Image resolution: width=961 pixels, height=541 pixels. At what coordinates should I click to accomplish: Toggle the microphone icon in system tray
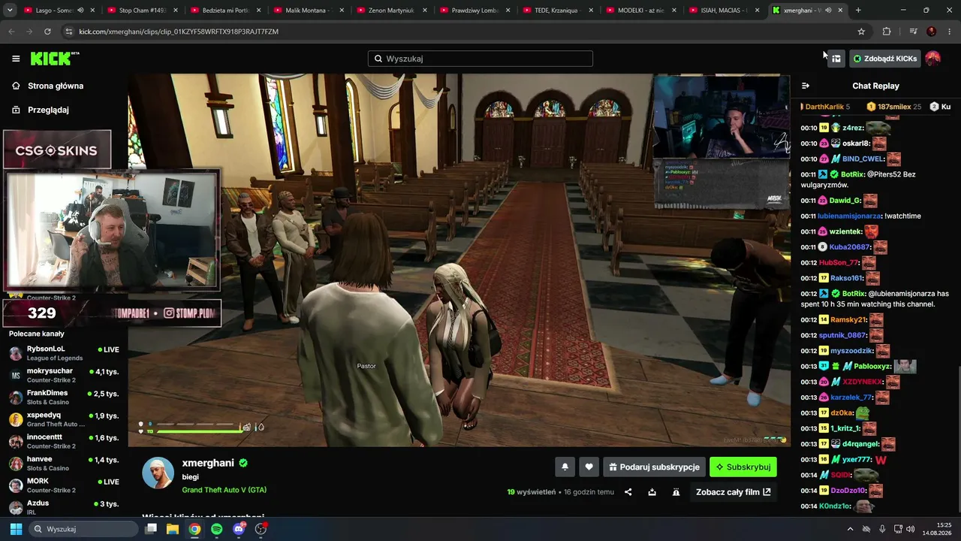882,529
